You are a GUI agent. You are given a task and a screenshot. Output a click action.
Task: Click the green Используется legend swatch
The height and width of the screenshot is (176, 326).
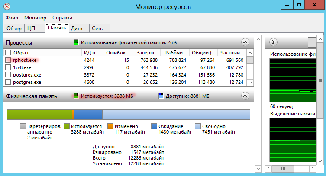[x=67, y=126]
